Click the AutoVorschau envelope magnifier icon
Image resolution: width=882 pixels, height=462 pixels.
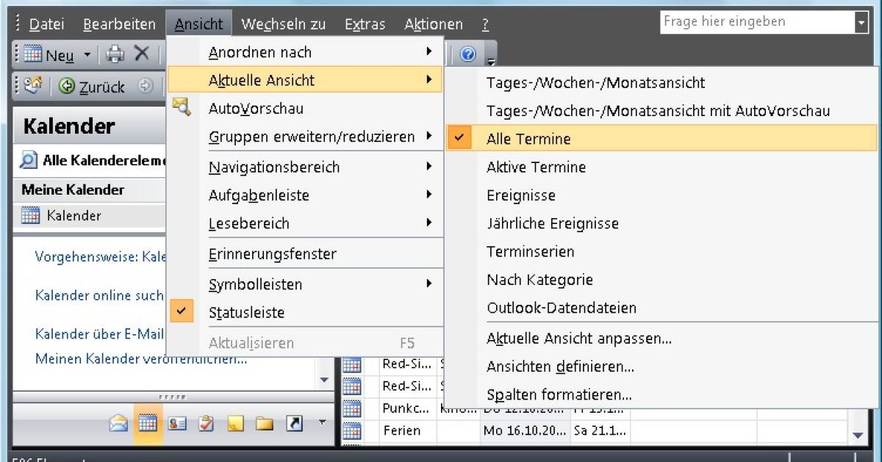pos(182,108)
